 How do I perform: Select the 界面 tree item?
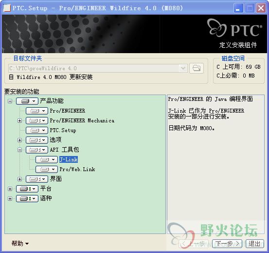pos(56,179)
